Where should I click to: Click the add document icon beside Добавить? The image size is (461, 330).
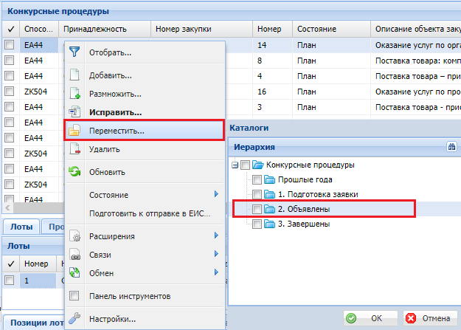click(74, 75)
